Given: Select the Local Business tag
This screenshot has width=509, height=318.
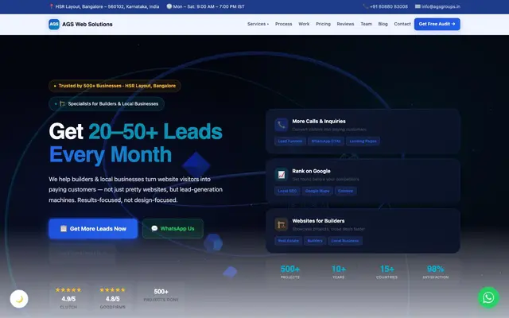Looking at the screenshot, I should tap(345, 241).
